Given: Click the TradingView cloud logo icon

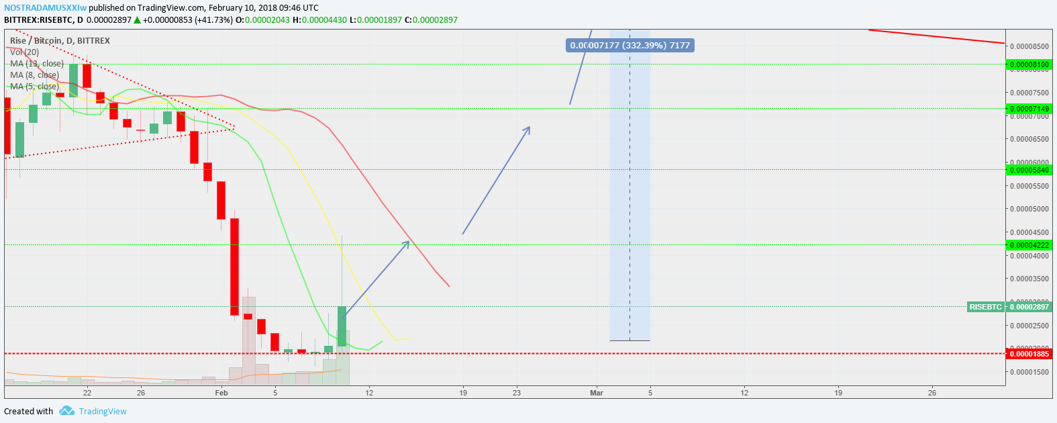Looking at the screenshot, I should (66, 410).
